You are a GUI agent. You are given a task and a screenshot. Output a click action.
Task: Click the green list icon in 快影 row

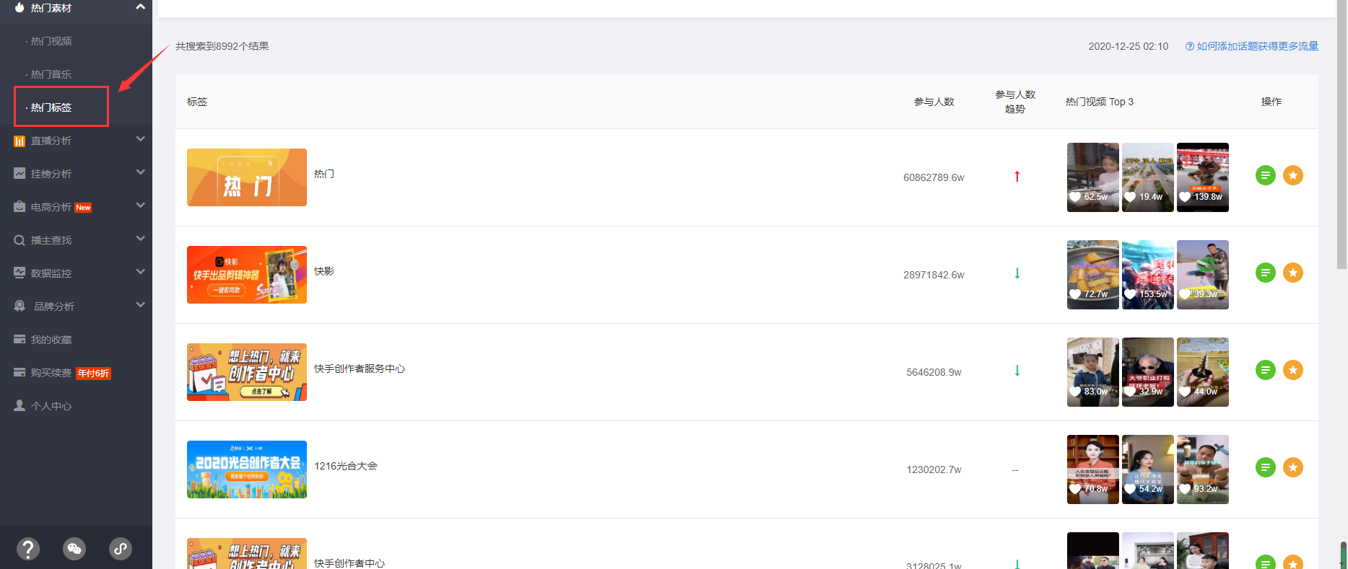tap(1265, 273)
